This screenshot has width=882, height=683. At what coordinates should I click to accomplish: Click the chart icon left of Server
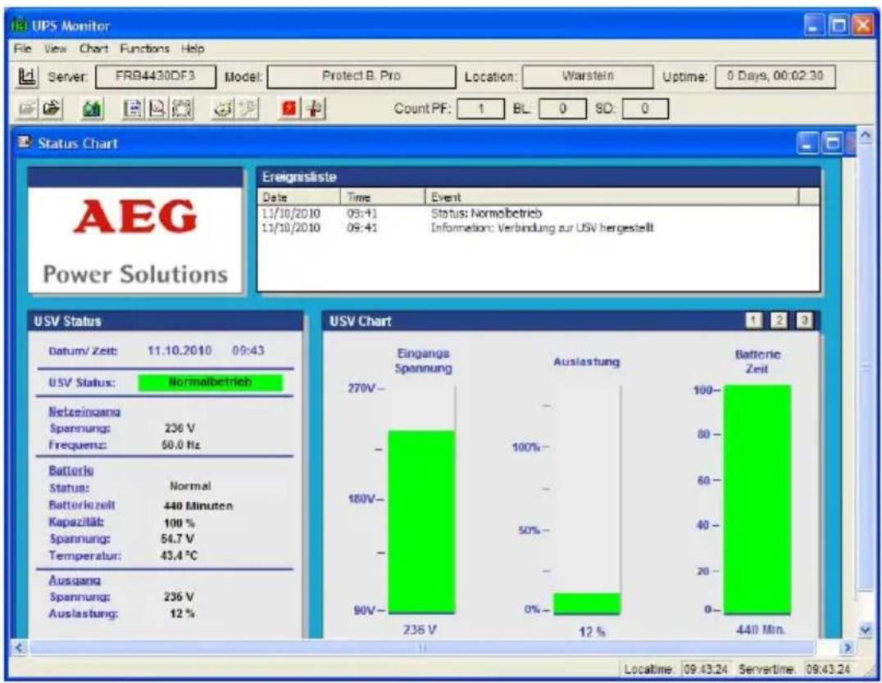[x=26, y=77]
